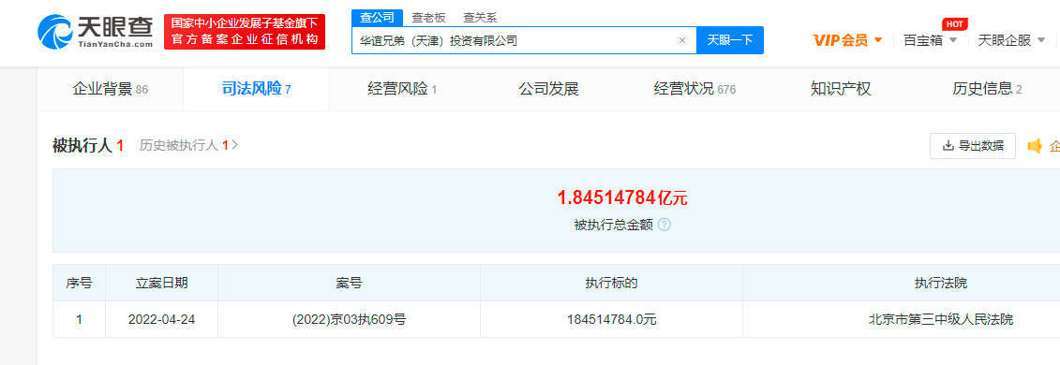Expand the 百宝箱 menu
This screenshot has width=1060, height=365.
point(931,40)
